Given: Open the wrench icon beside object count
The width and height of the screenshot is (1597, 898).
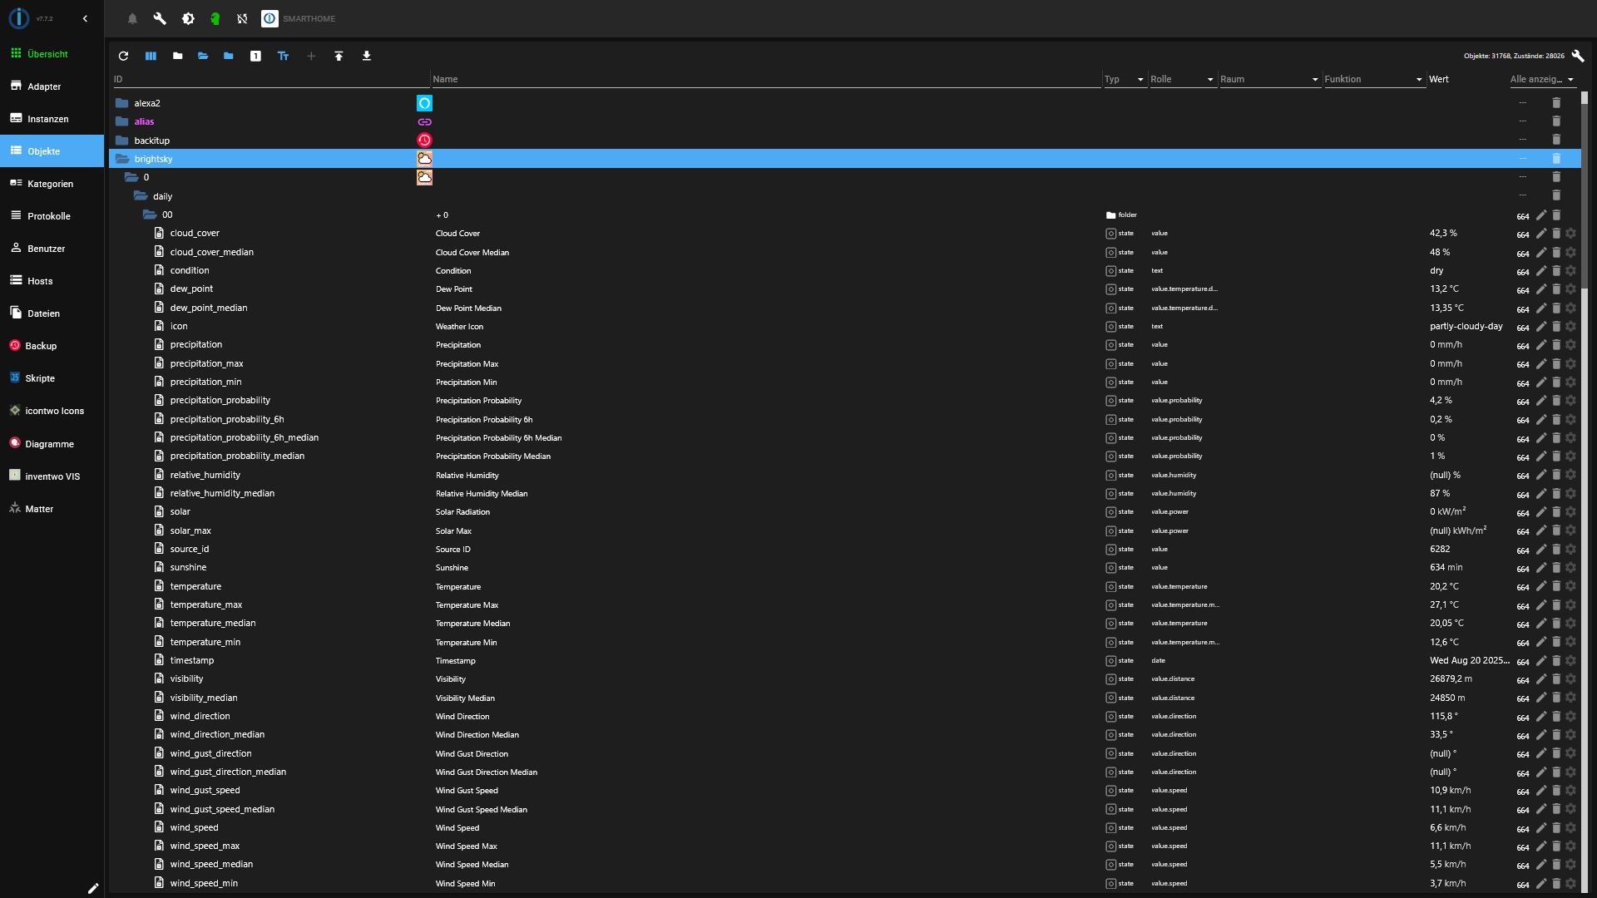Looking at the screenshot, I should (x=1578, y=56).
